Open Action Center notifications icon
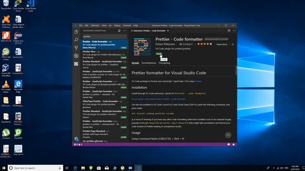 [303, 168]
